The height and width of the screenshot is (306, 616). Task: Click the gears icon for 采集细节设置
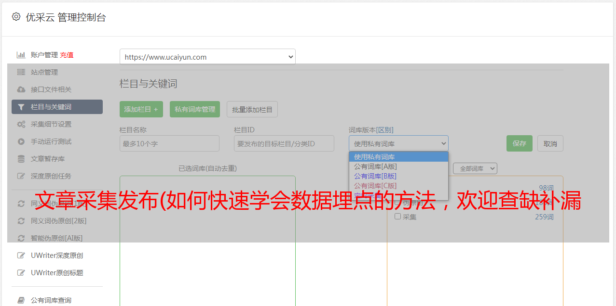tap(21, 124)
